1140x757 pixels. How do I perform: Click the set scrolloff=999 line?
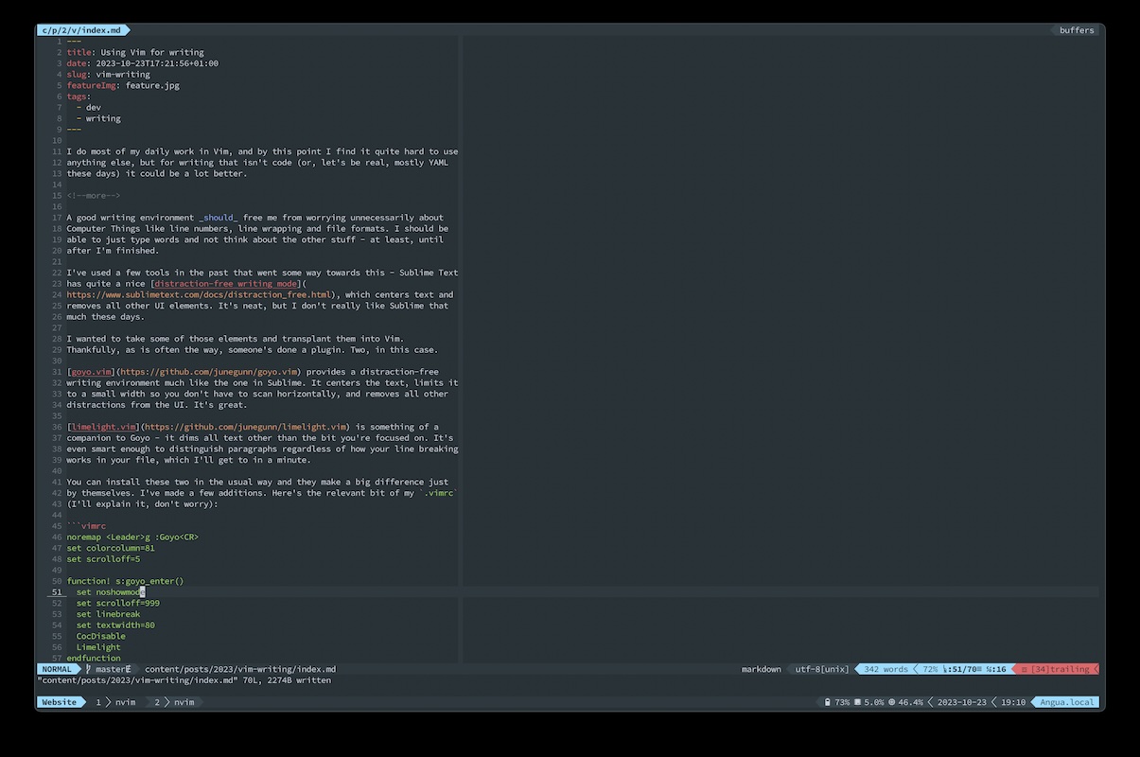118,603
